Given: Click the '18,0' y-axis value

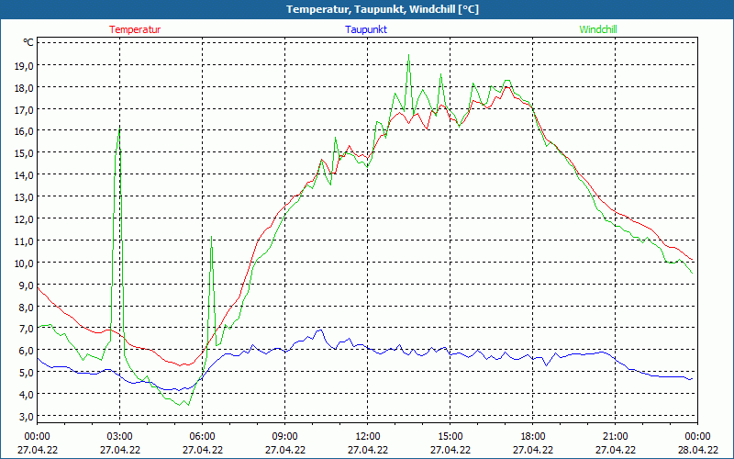Looking at the screenshot, I should point(25,87).
